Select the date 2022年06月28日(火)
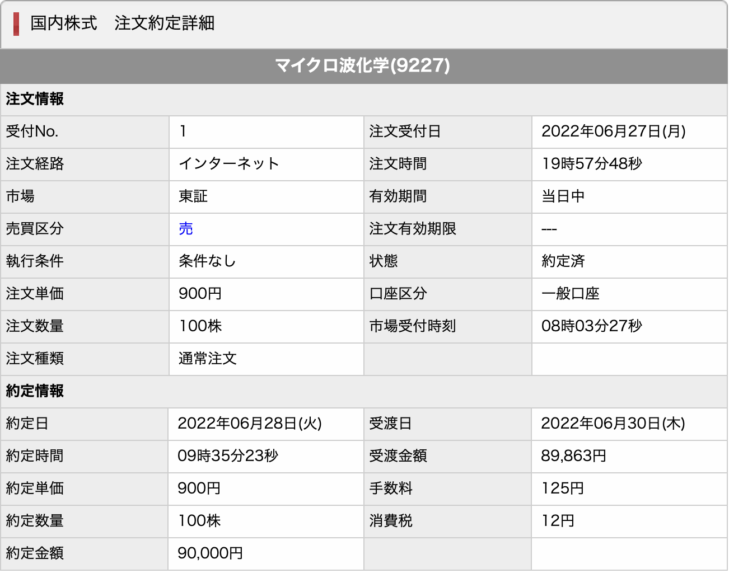Viewport: 729px width, 573px height. coord(250,424)
